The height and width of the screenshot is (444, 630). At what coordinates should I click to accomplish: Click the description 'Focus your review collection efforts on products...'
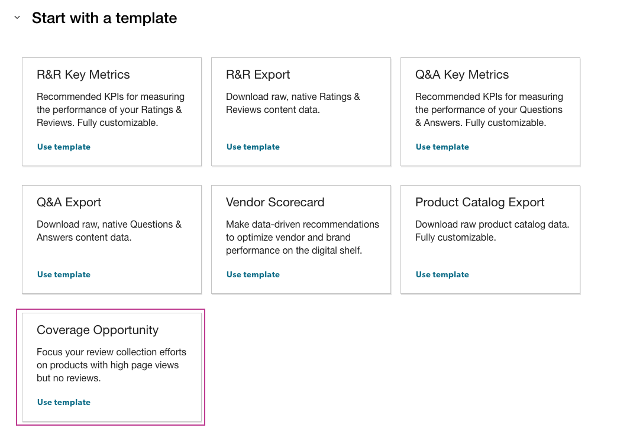point(111,365)
